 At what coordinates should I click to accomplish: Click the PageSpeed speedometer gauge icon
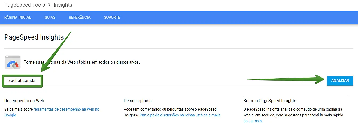[x=13, y=62]
